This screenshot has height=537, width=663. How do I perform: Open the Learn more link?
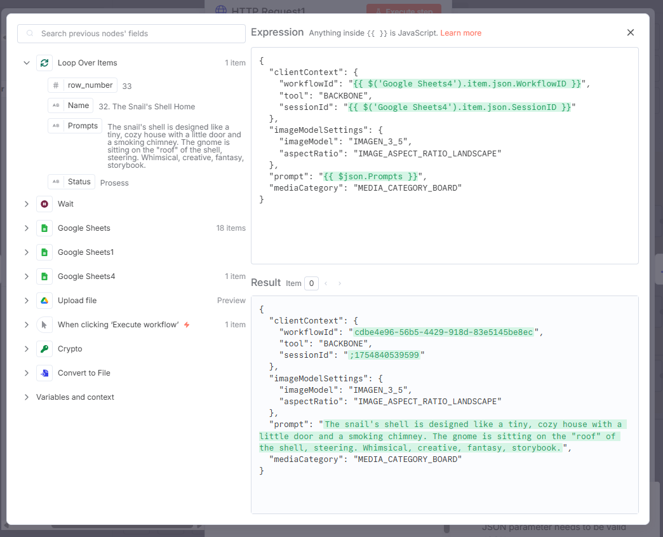click(x=460, y=33)
